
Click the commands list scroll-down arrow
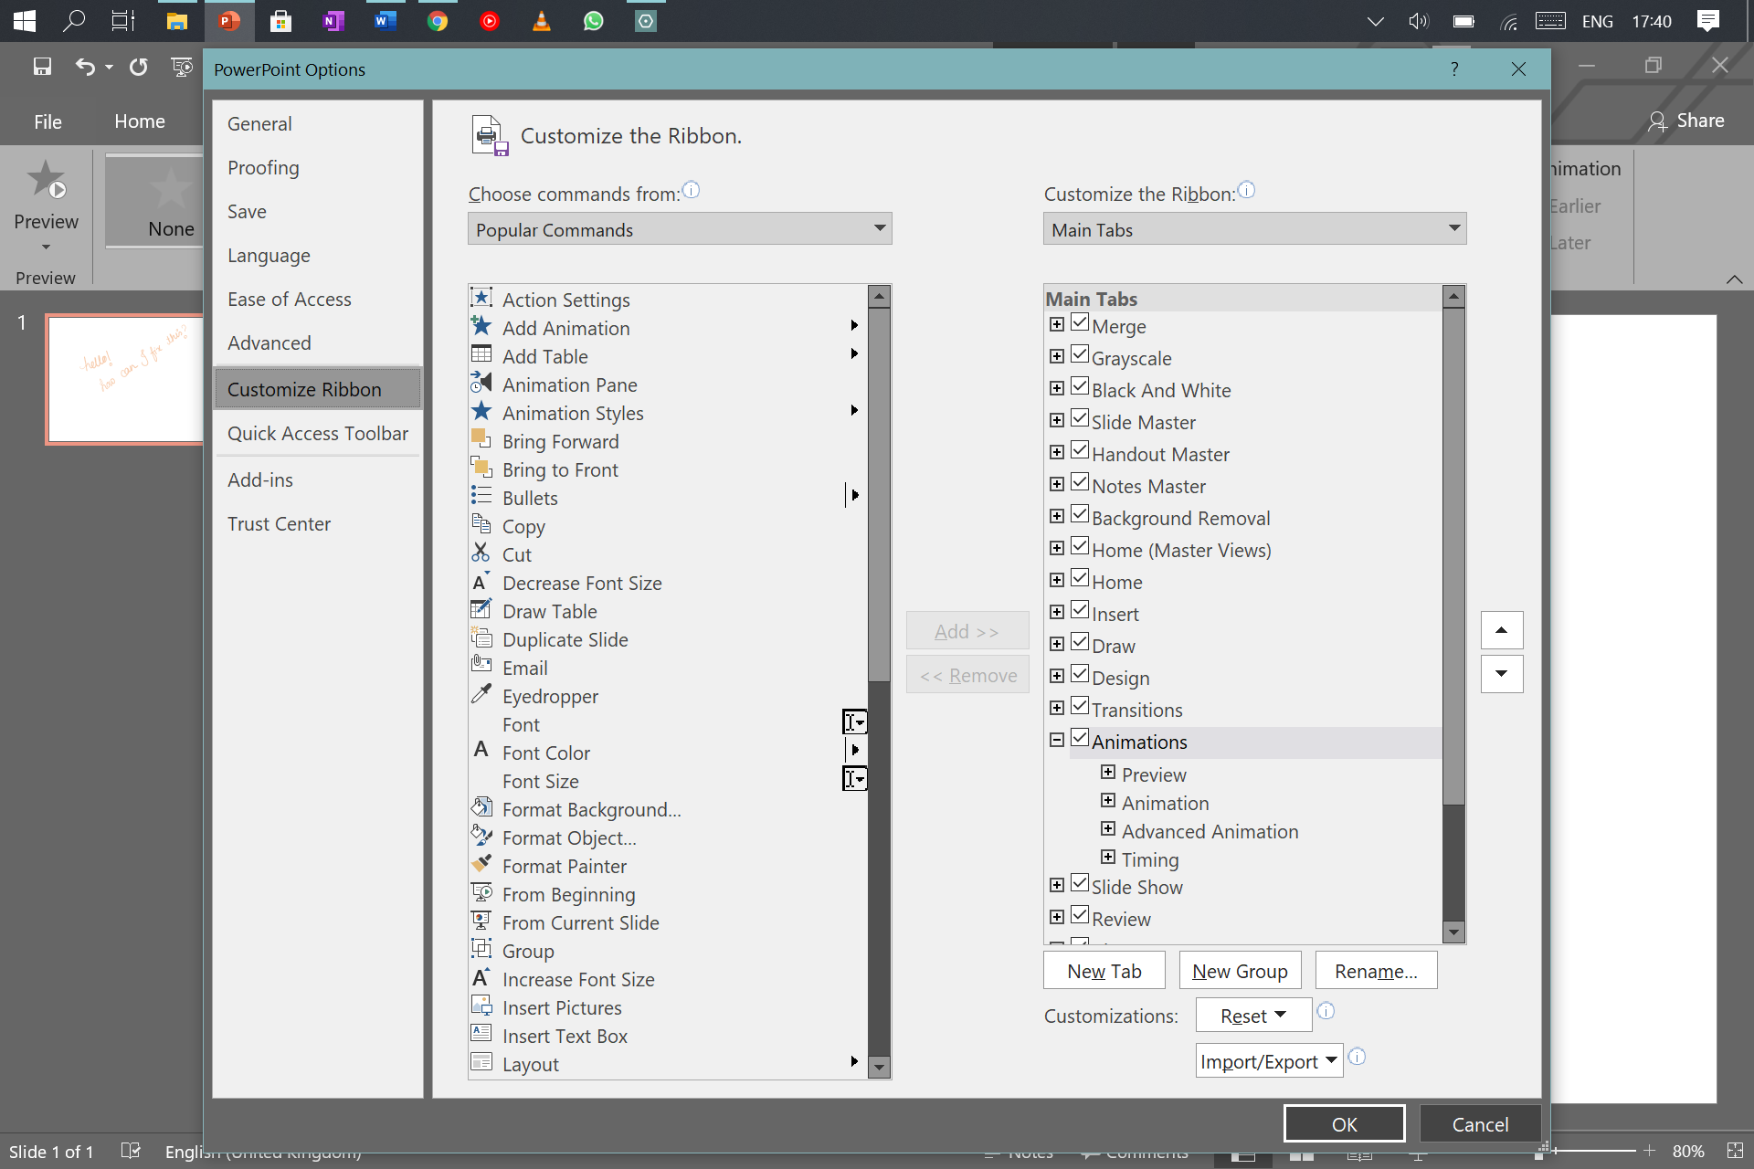pos(879,1067)
